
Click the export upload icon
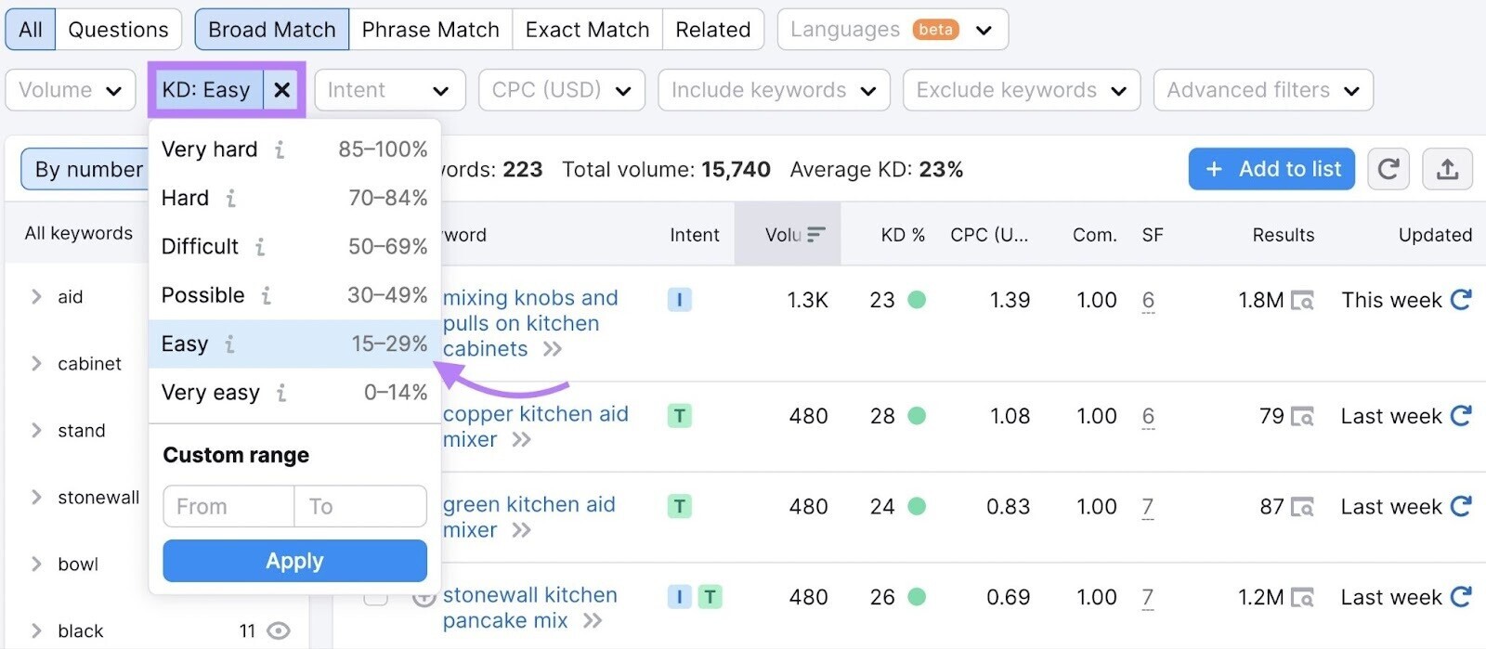click(1447, 169)
